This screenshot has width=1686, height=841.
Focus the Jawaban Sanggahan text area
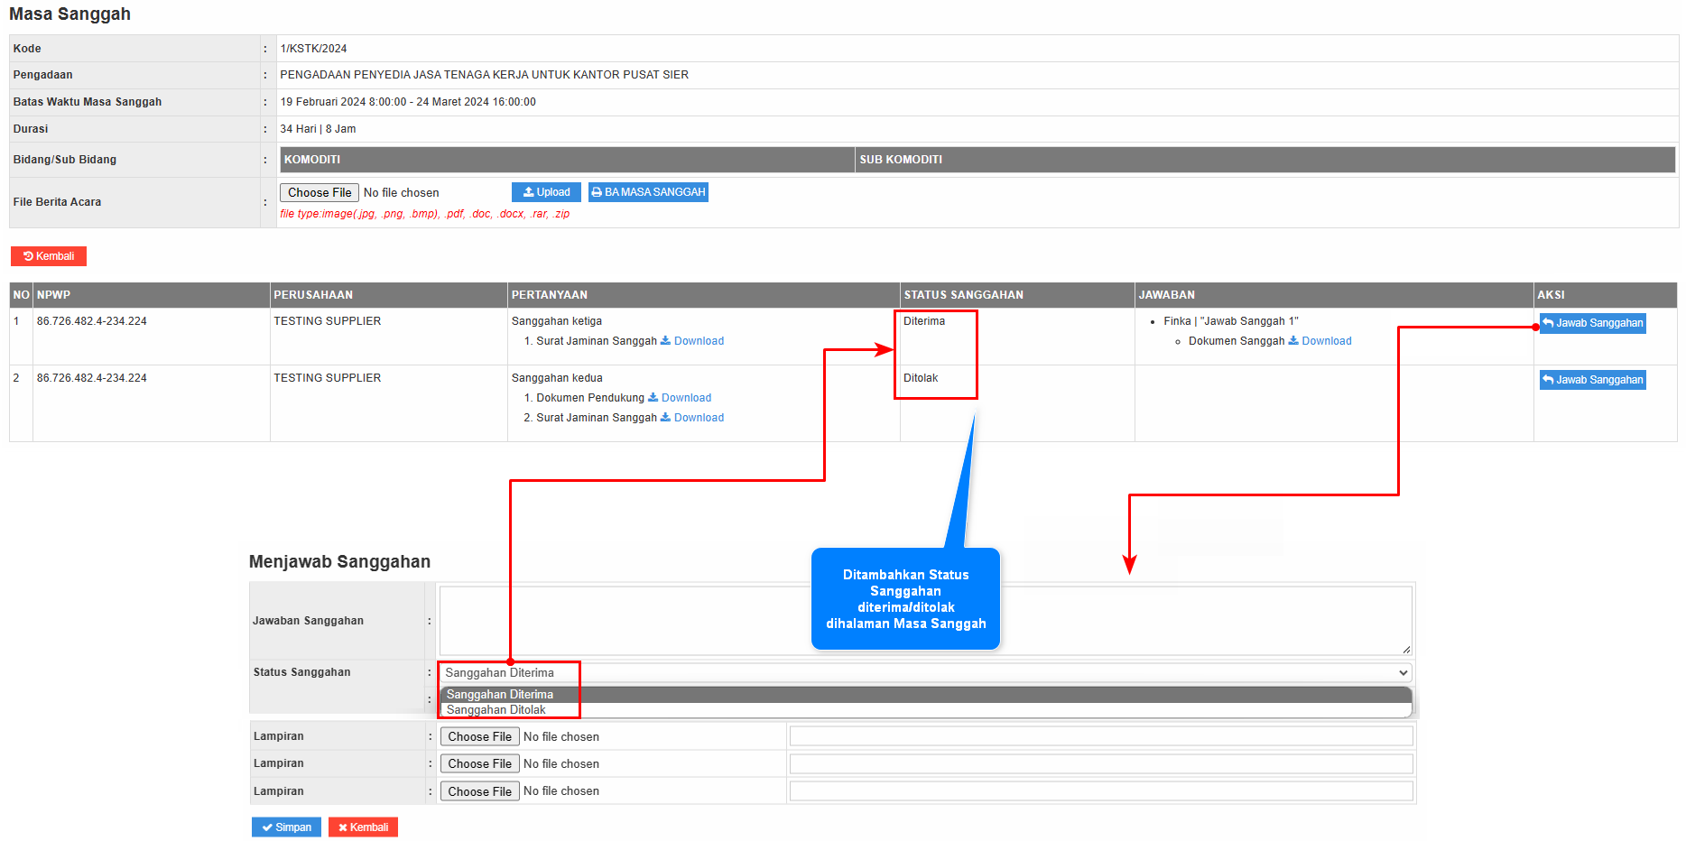[925, 621]
